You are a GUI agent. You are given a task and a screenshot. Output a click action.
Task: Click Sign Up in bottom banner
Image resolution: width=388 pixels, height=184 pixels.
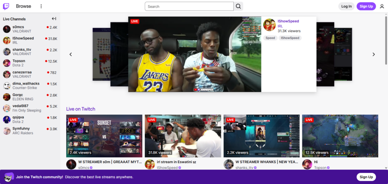(366, 177)
